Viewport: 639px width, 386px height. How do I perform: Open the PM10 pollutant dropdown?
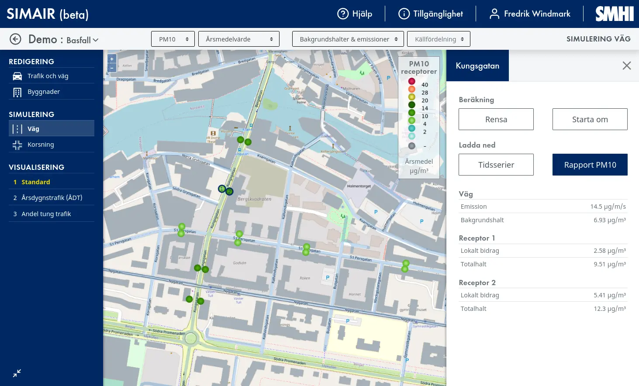coord(173,39)
